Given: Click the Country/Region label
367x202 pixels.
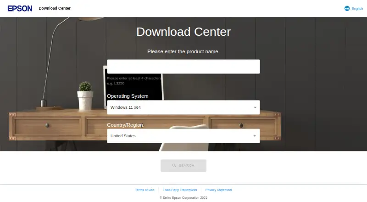Looking at the screenshot, I should pyautogui.click(x=126, y=125).
